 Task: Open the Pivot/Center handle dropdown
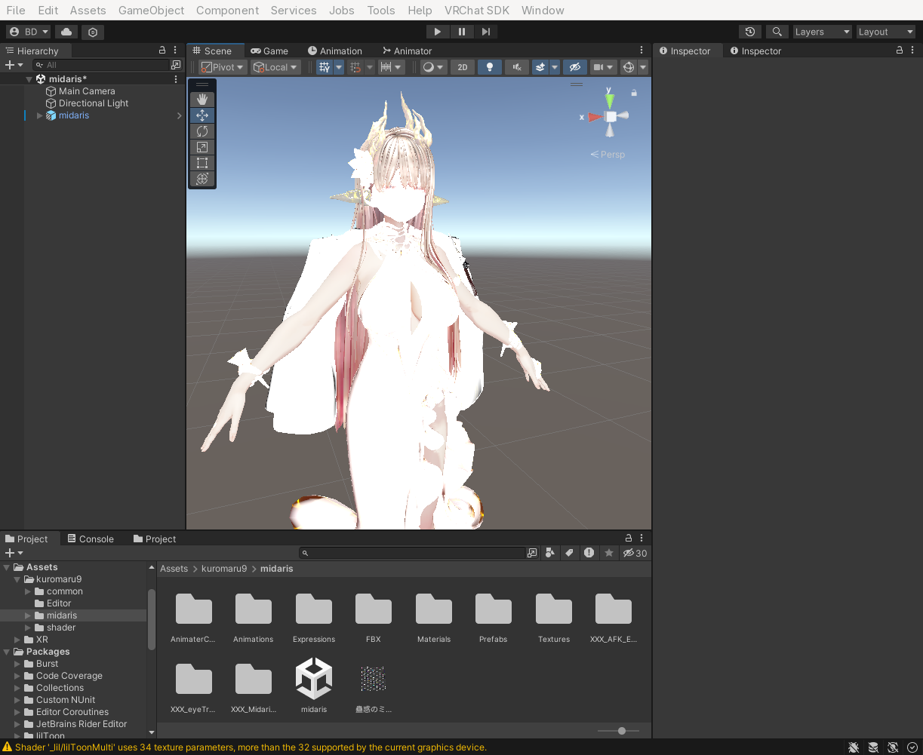pyautogui.click(x=223, y=67)
